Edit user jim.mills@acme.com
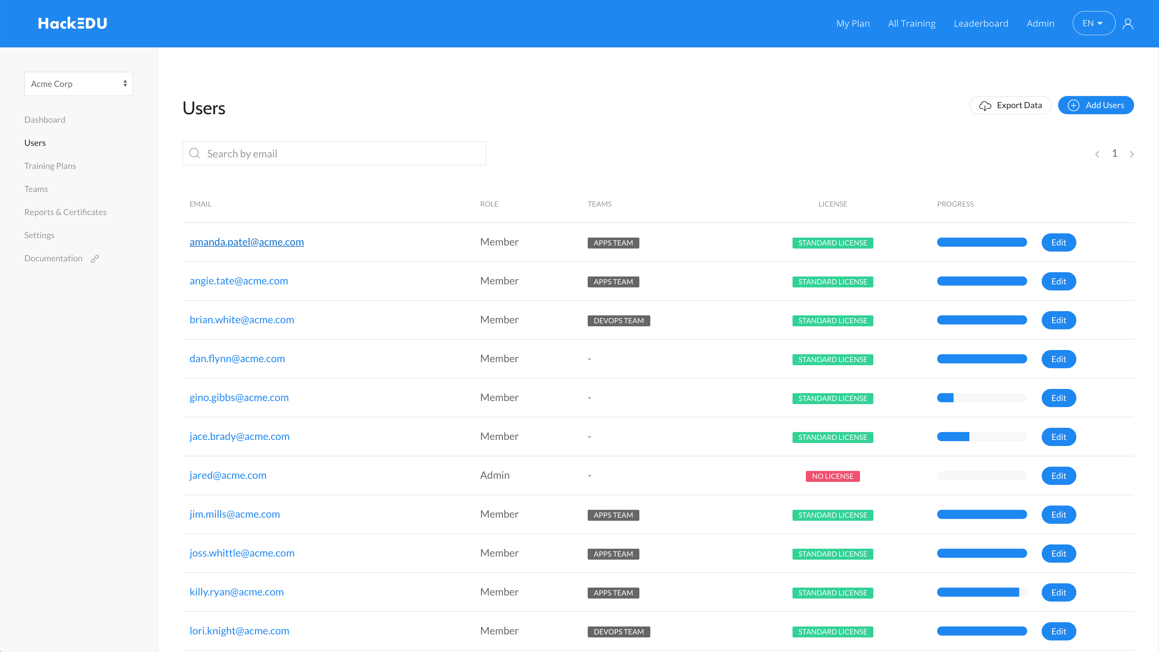1159x652 pixels. tap(1059, 515)
